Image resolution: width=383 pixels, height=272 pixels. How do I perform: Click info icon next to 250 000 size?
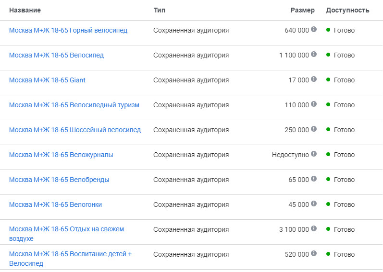pyautogui.click(x=314, y=129)
